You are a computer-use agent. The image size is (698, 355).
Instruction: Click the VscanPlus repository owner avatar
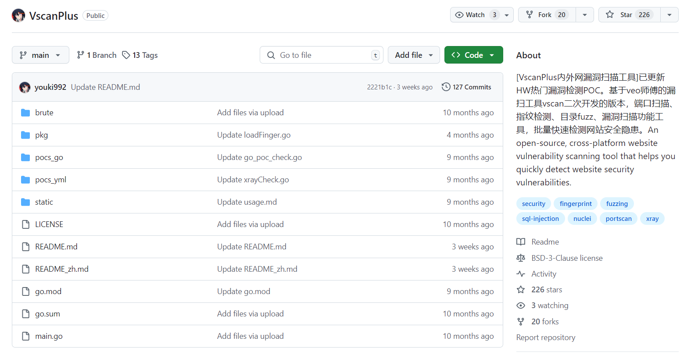(18, 15)
